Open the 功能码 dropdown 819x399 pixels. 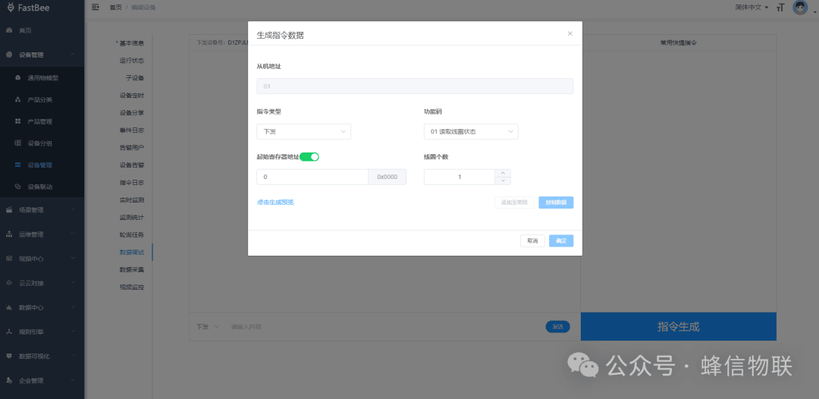click(x=471, y=131)
